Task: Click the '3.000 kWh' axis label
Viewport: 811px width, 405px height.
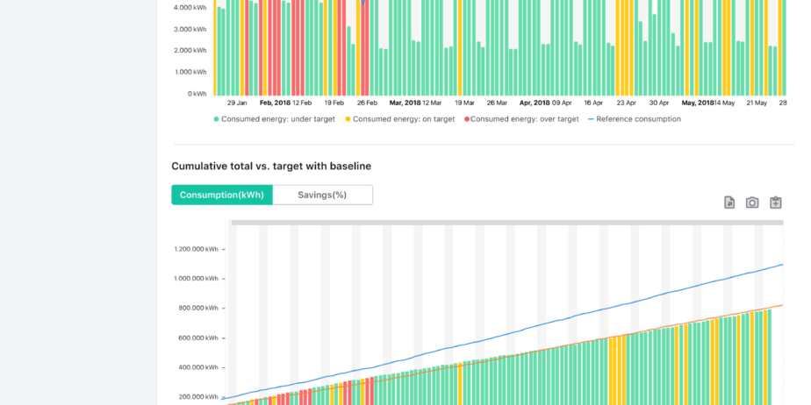Action: click(x=190, y=30)
